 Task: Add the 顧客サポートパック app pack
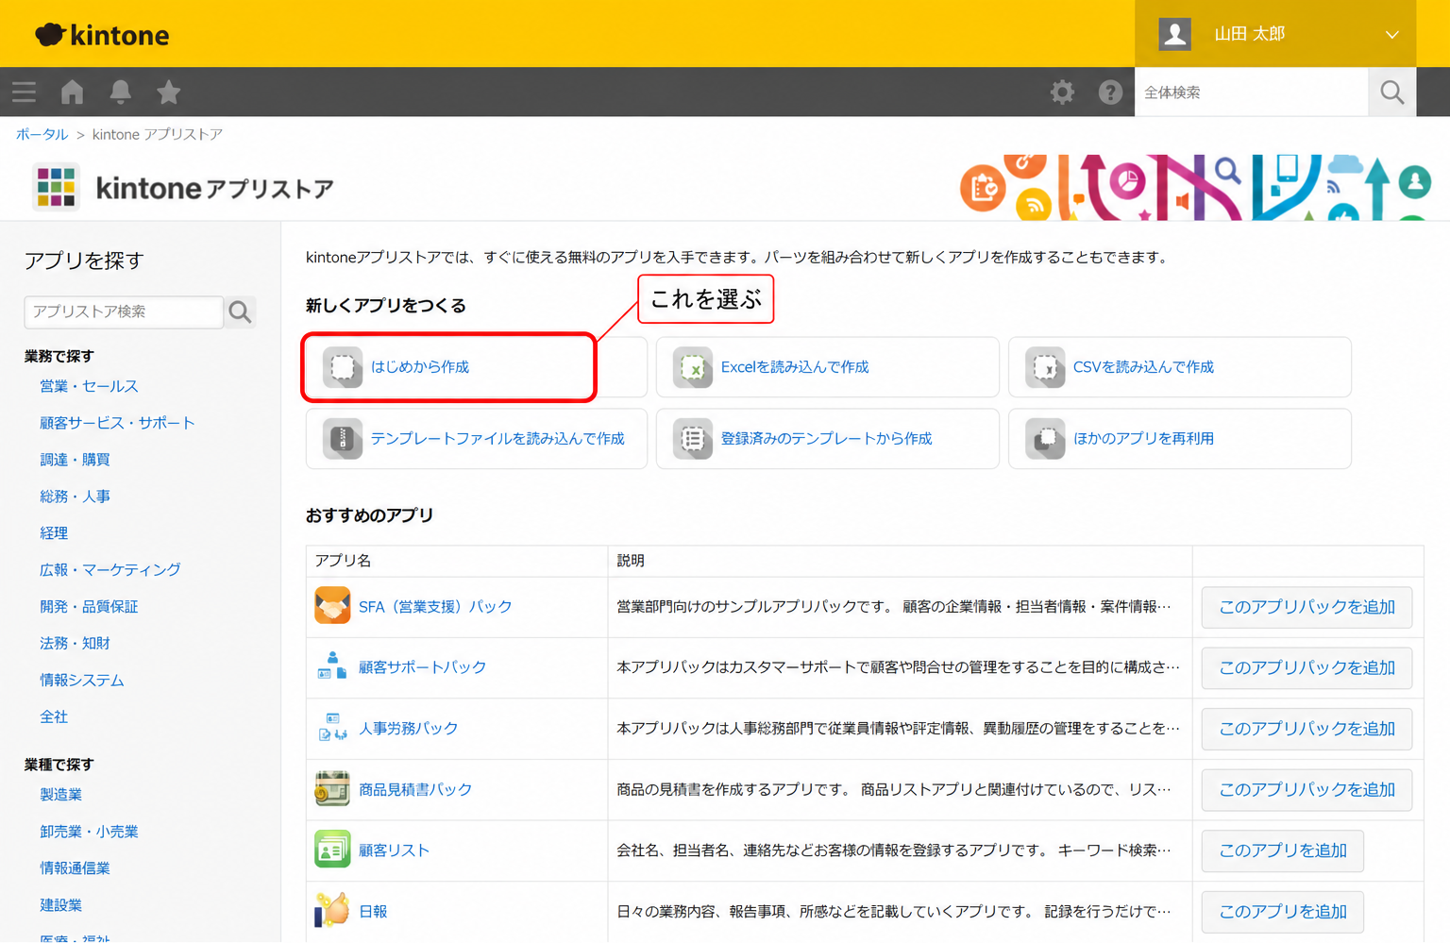pos(1307,667)
